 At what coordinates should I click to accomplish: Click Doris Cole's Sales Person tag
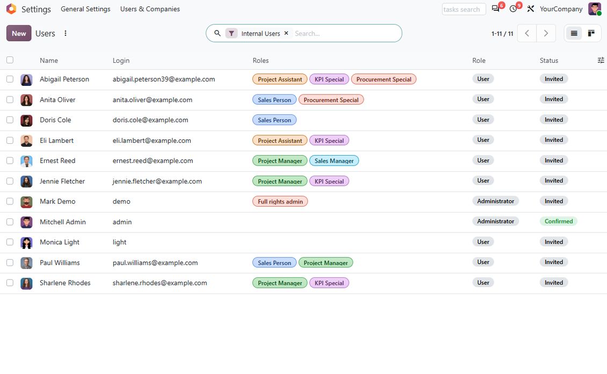(x=274, y=120)
